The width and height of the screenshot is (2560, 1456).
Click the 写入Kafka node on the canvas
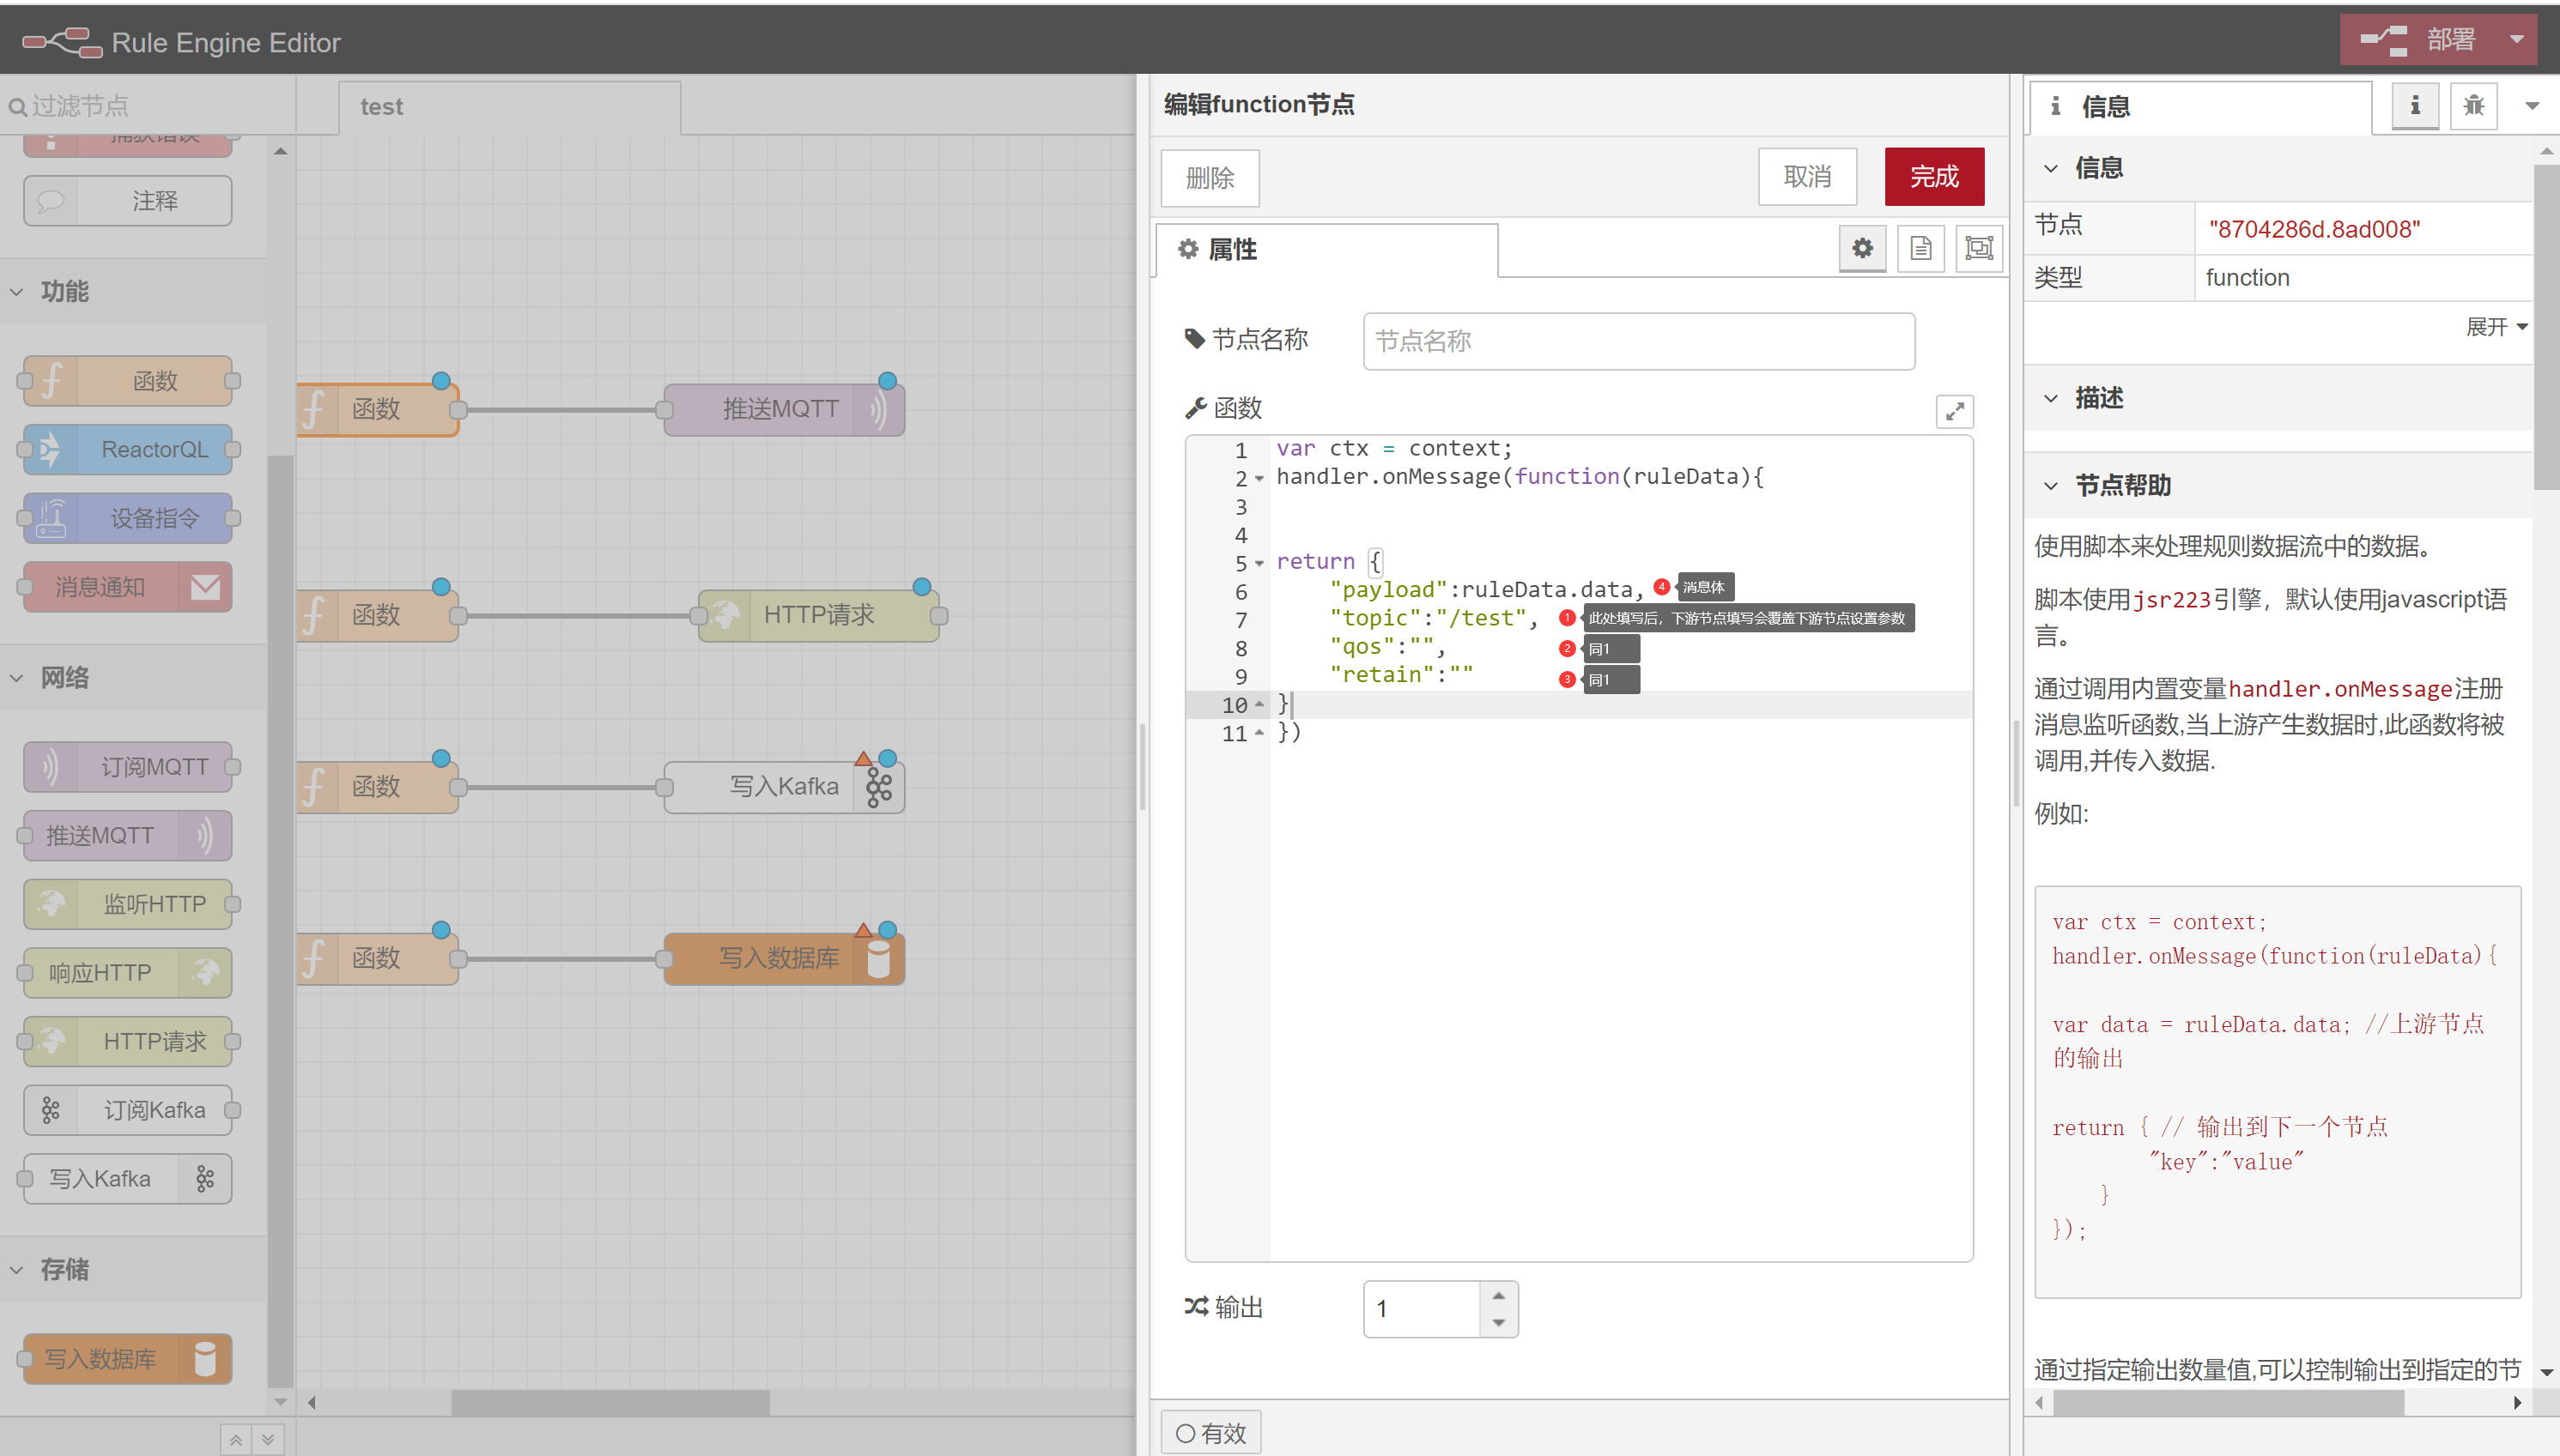785,787
